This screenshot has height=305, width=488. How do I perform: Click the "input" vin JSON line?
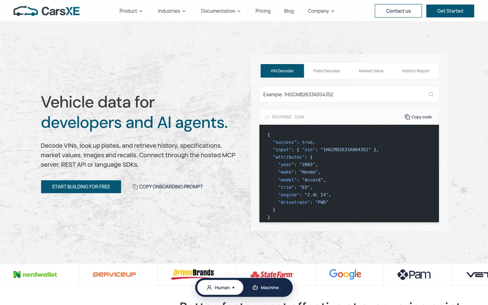[326, 150]
